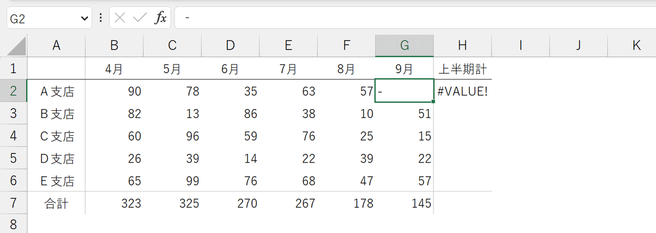This screenshot has width=656, height=233.
Task: Click the Cancel (X) formula bar icon
Action: point(120,18)
